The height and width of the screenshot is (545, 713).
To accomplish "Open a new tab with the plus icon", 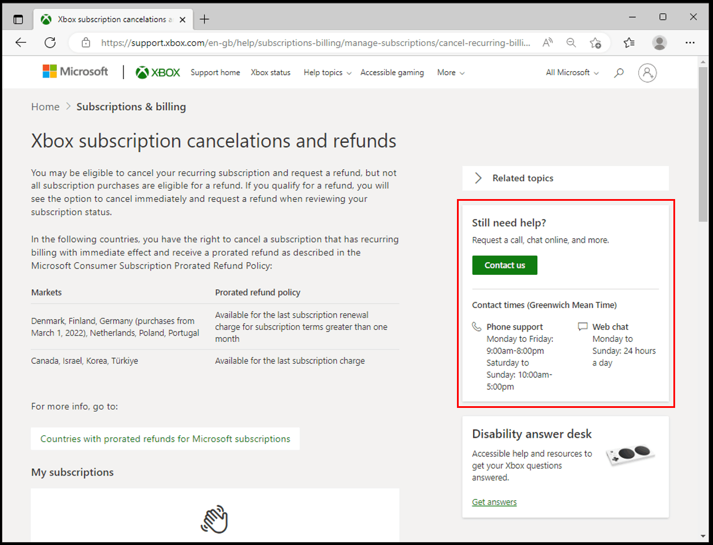I will pyautogui.click(x=204, y=20).
